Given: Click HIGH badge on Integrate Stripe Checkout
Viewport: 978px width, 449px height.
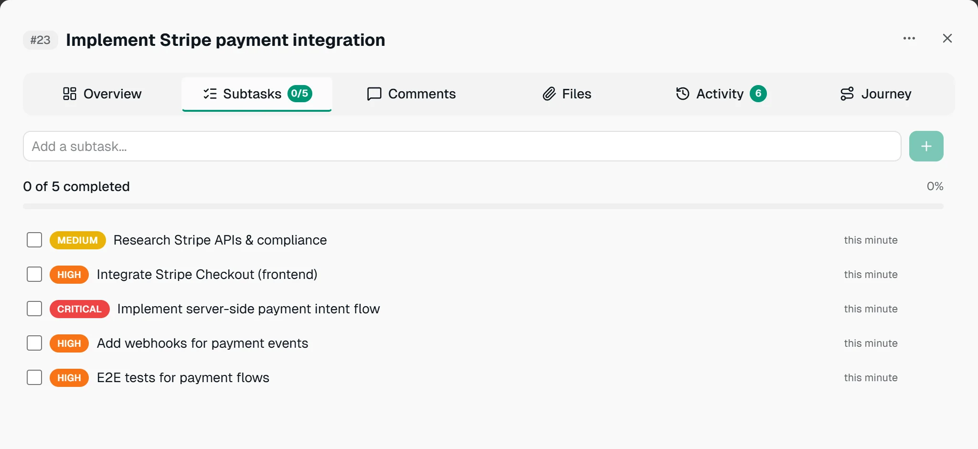Looking at the screenshot, I should pyautogui.click(x=69, y=275).
